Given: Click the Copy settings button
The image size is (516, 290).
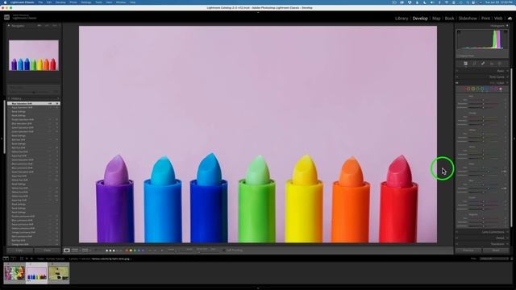Looking at the screenshot, I should 19,251.
